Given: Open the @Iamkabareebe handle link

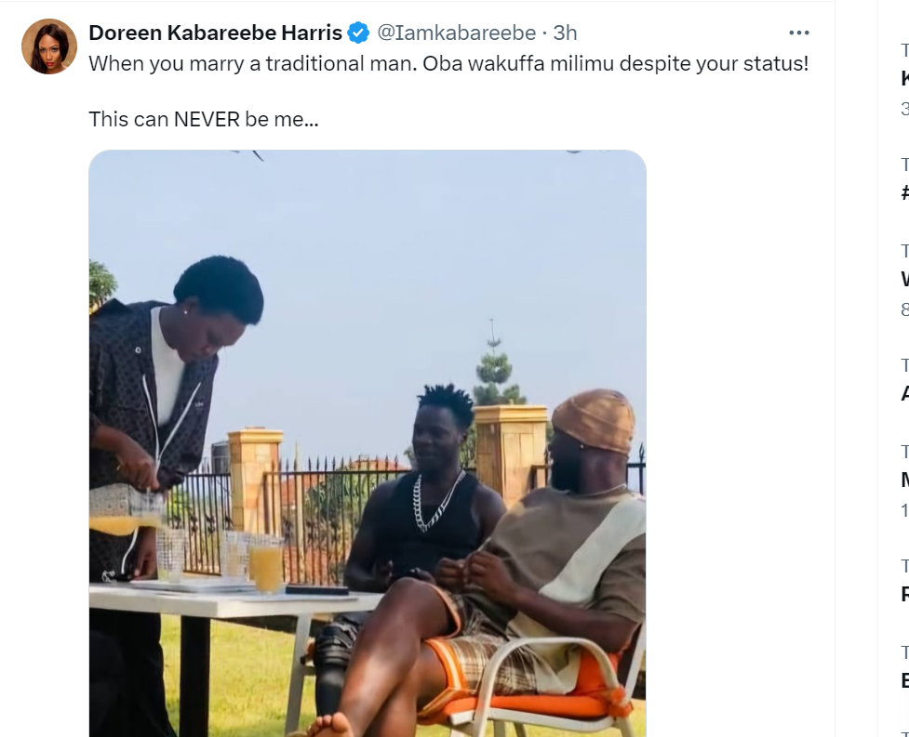Looking at the screenshot, I should pyautogui.click(x=456, y=33).
